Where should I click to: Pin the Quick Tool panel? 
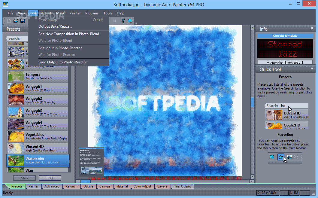tap(312, 69)
